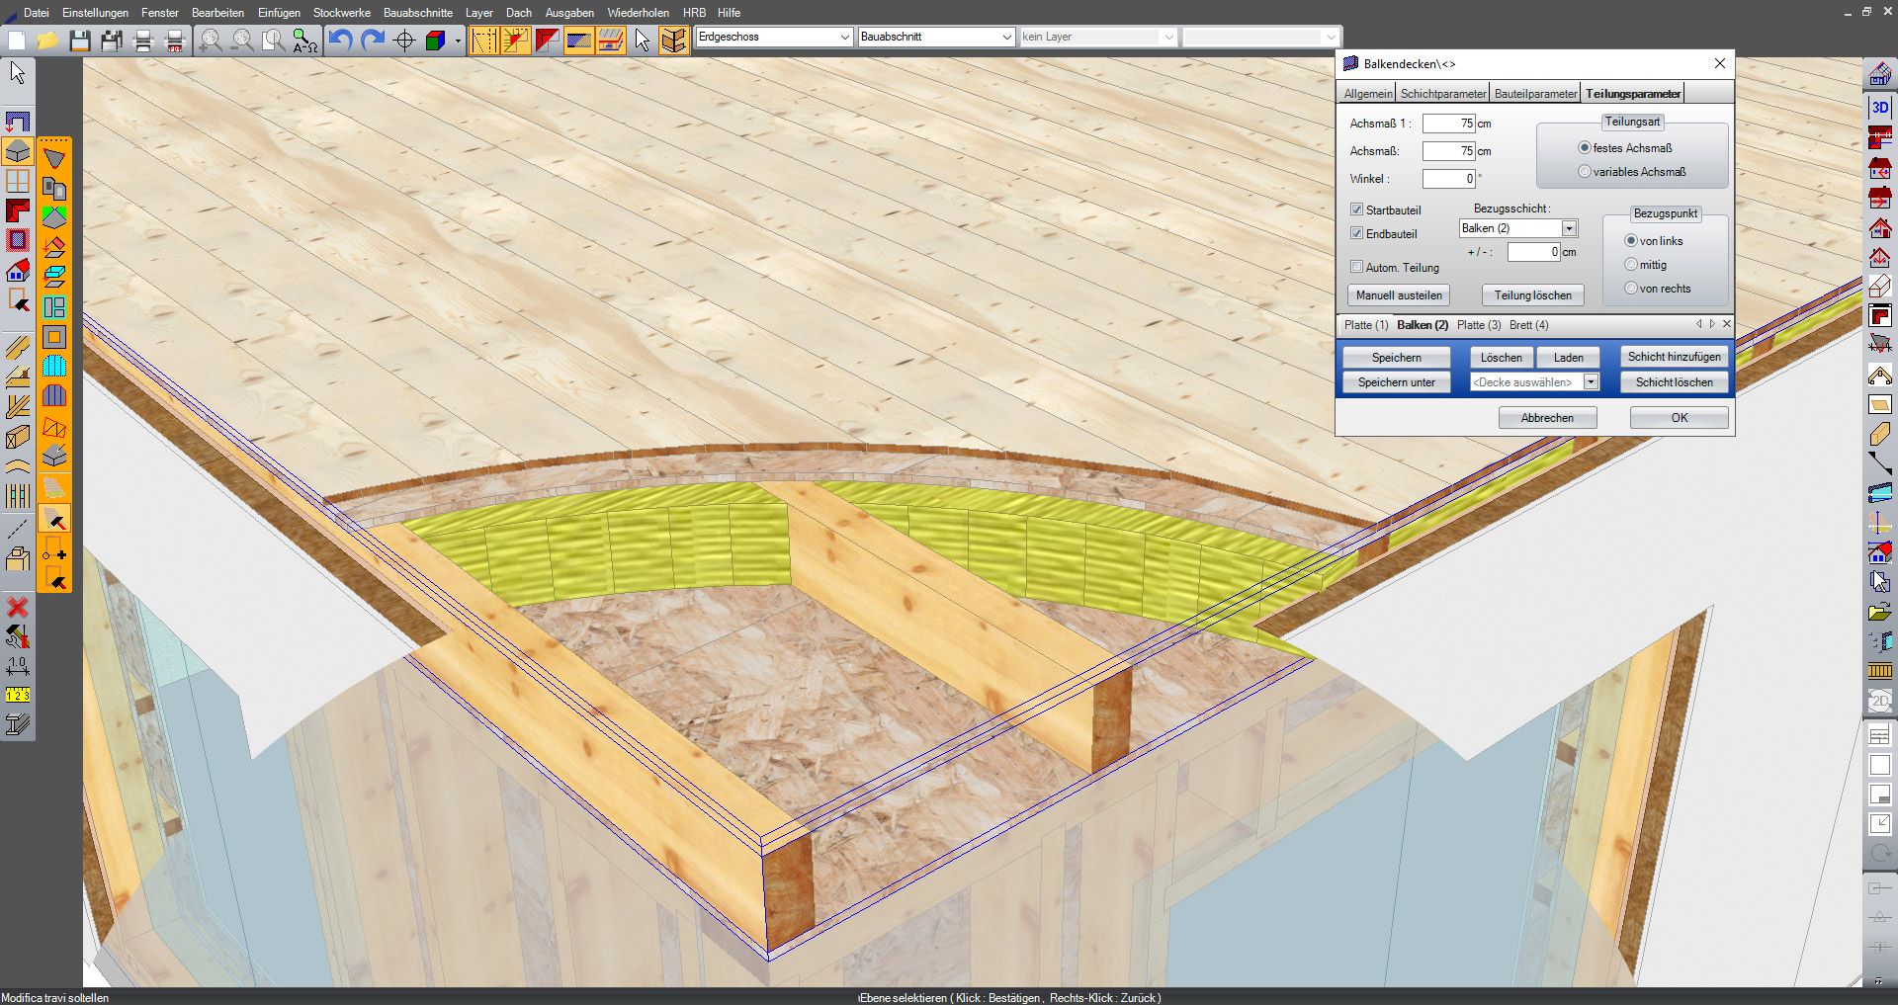
Task: Switch to the Schichtparameter tab
Action: pos(1442,93)
